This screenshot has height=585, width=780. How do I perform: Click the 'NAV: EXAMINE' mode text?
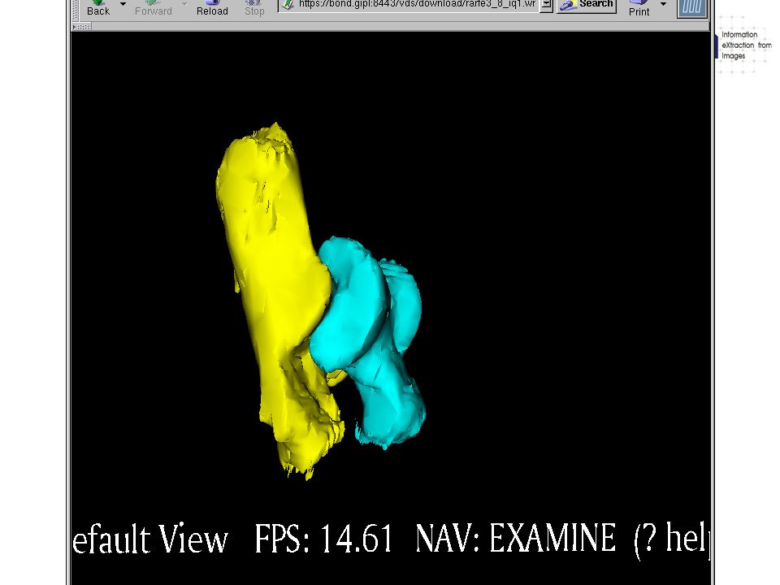[516, 538]
